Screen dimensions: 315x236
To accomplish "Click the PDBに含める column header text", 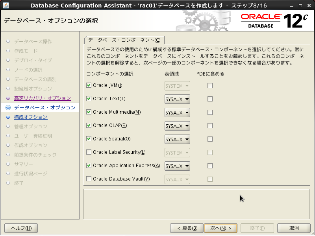I will (x=210, y=74).
